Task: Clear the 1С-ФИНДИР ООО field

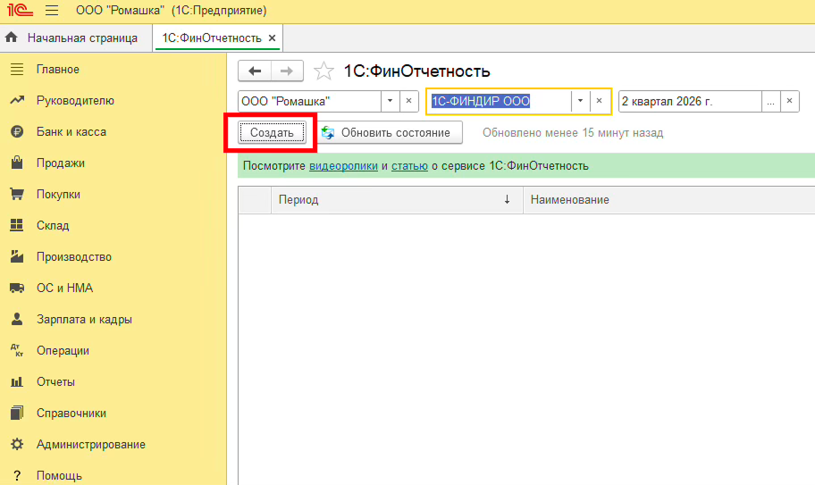Action: [600, 101]
